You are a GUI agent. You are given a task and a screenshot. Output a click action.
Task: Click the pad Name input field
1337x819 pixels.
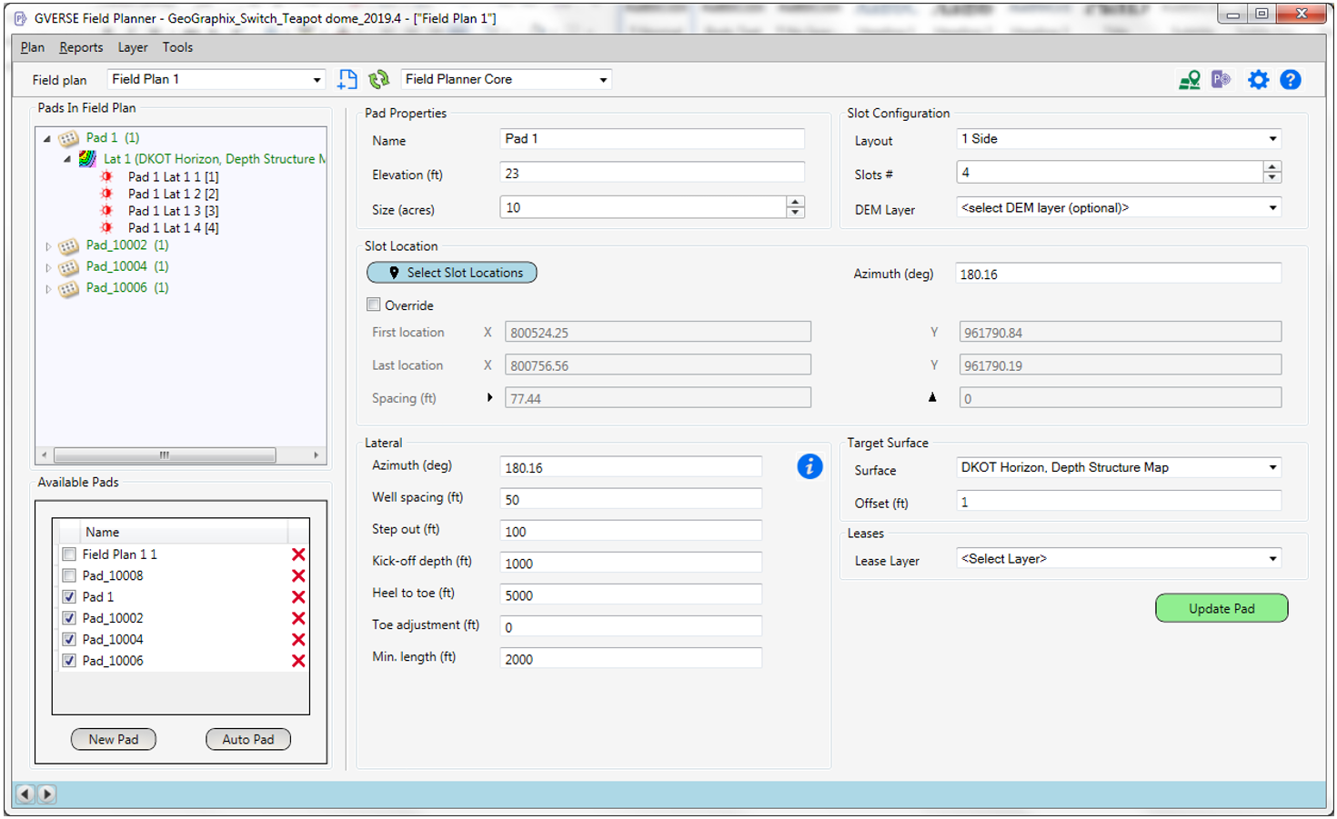(652, 139)
